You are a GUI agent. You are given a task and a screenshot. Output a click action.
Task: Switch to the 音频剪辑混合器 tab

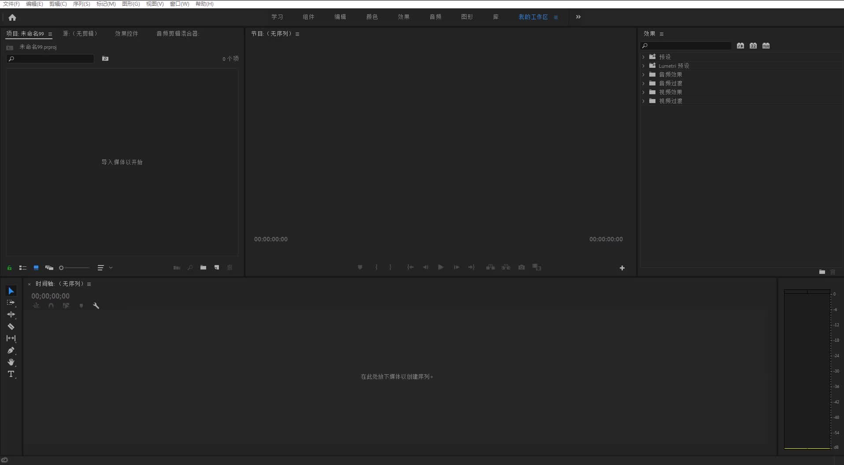point(178,33)
